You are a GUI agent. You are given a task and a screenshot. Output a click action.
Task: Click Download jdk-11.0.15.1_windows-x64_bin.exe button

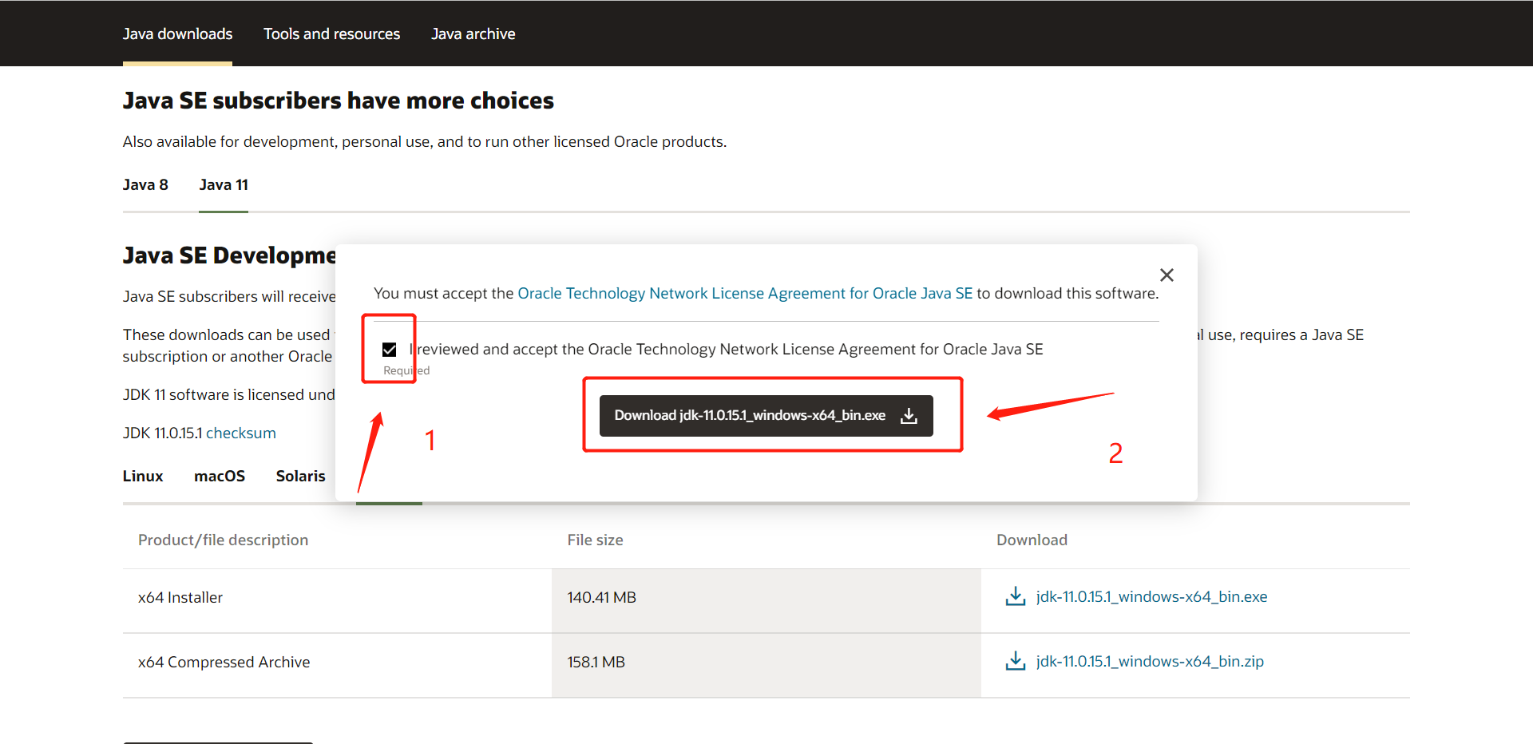[x=766, y=415]
